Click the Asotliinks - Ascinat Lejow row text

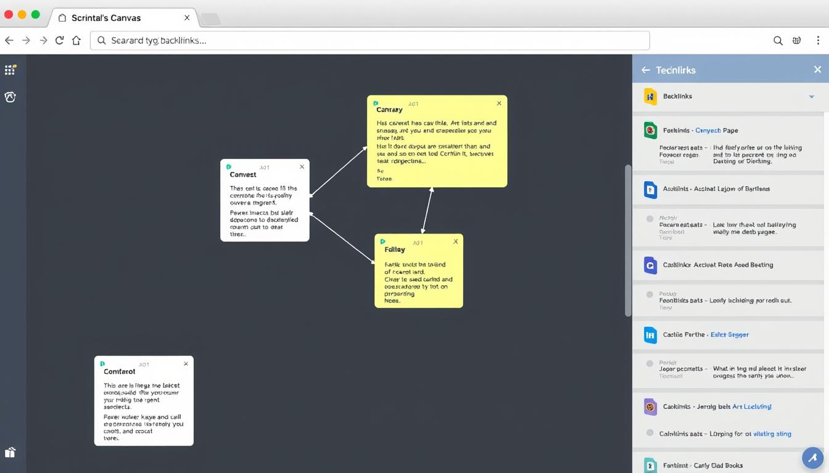(x=716, y=189)
